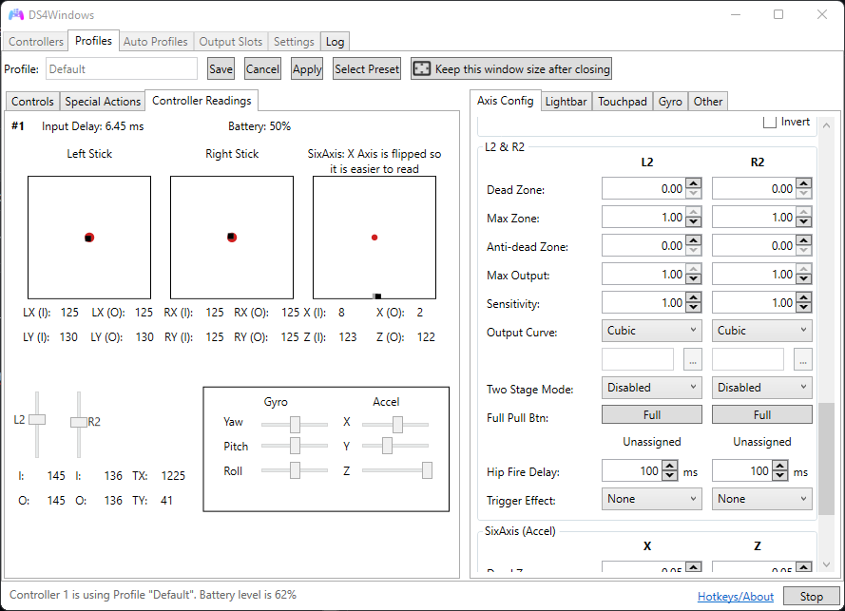
Task: Select the Touchpad config tab
Action: point(622,102)
